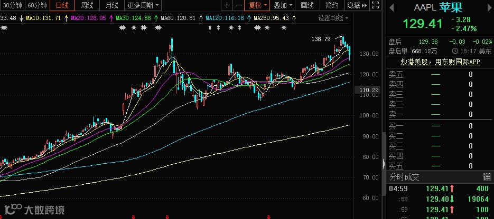494x219 pixels.
Task: Activate the 画线 drawing tool button
Action: coord(307,5)
